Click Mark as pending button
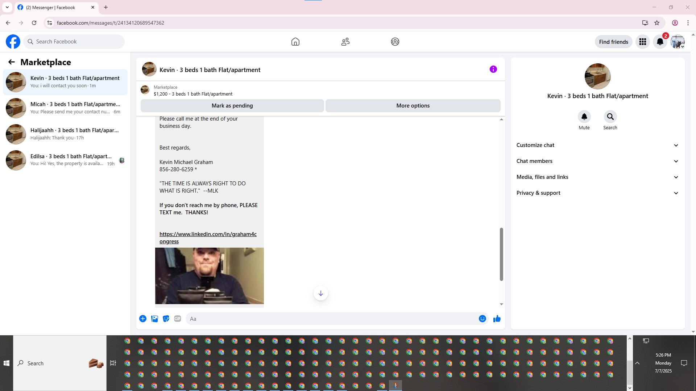 pyautogui.click(x=232, y=106)
